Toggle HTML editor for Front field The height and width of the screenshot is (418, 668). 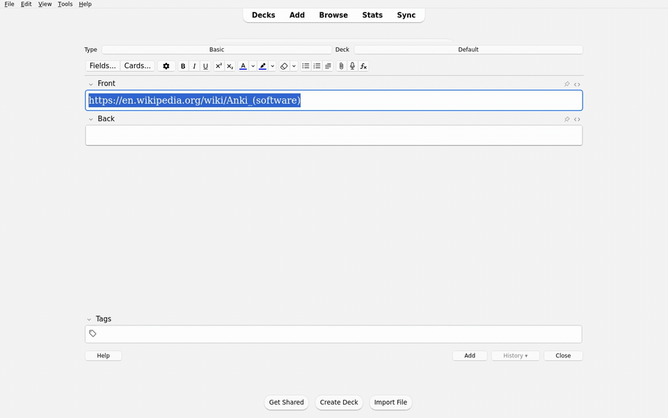(x=577, y=84)
